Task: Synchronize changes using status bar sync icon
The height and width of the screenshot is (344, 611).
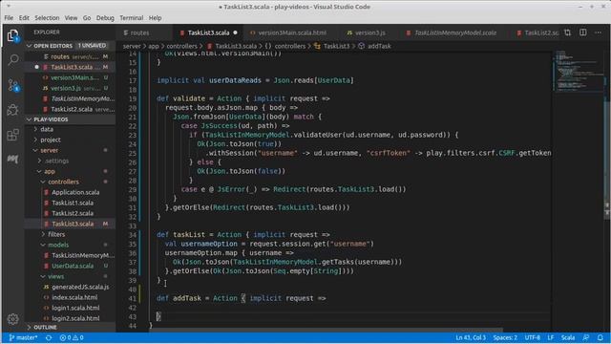Action: (49, 337)
